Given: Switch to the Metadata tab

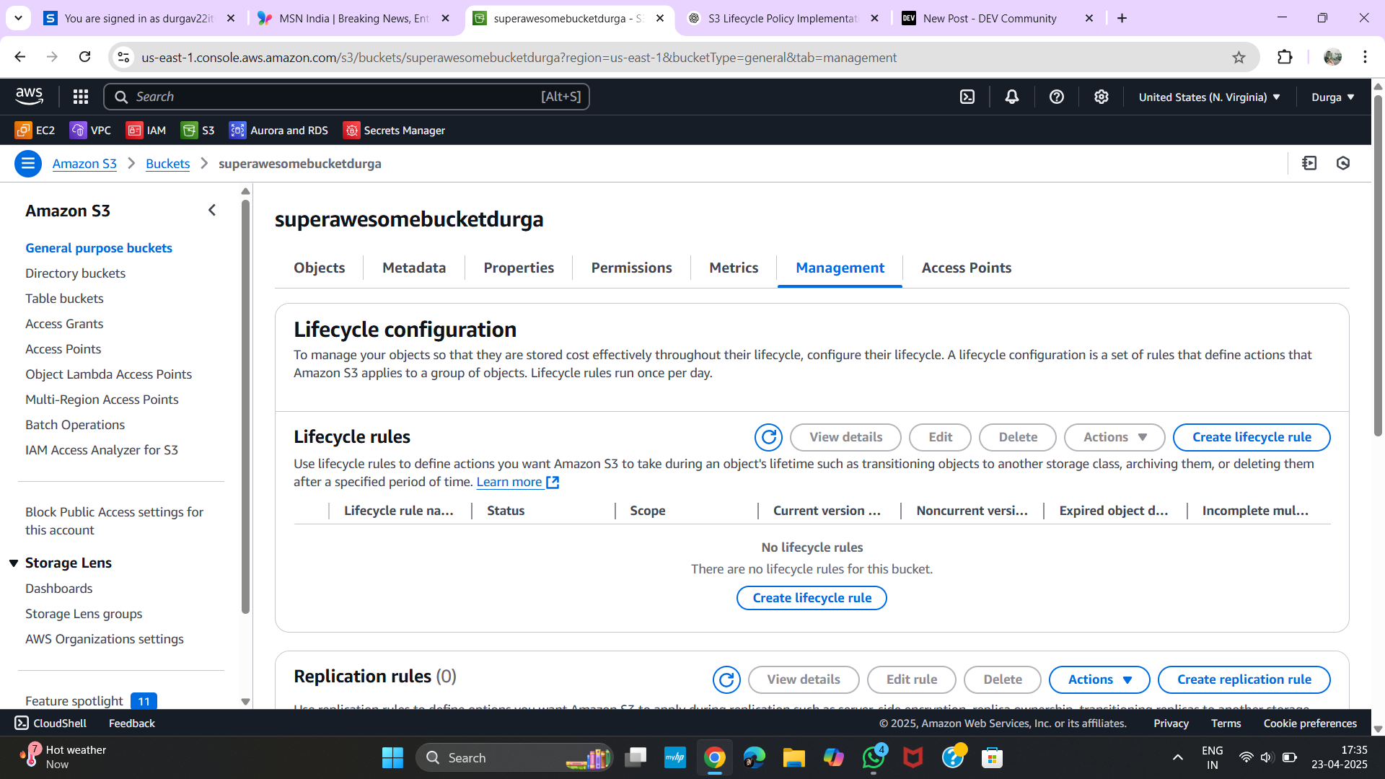Looking at the screenshot, I should pos(414,268).
